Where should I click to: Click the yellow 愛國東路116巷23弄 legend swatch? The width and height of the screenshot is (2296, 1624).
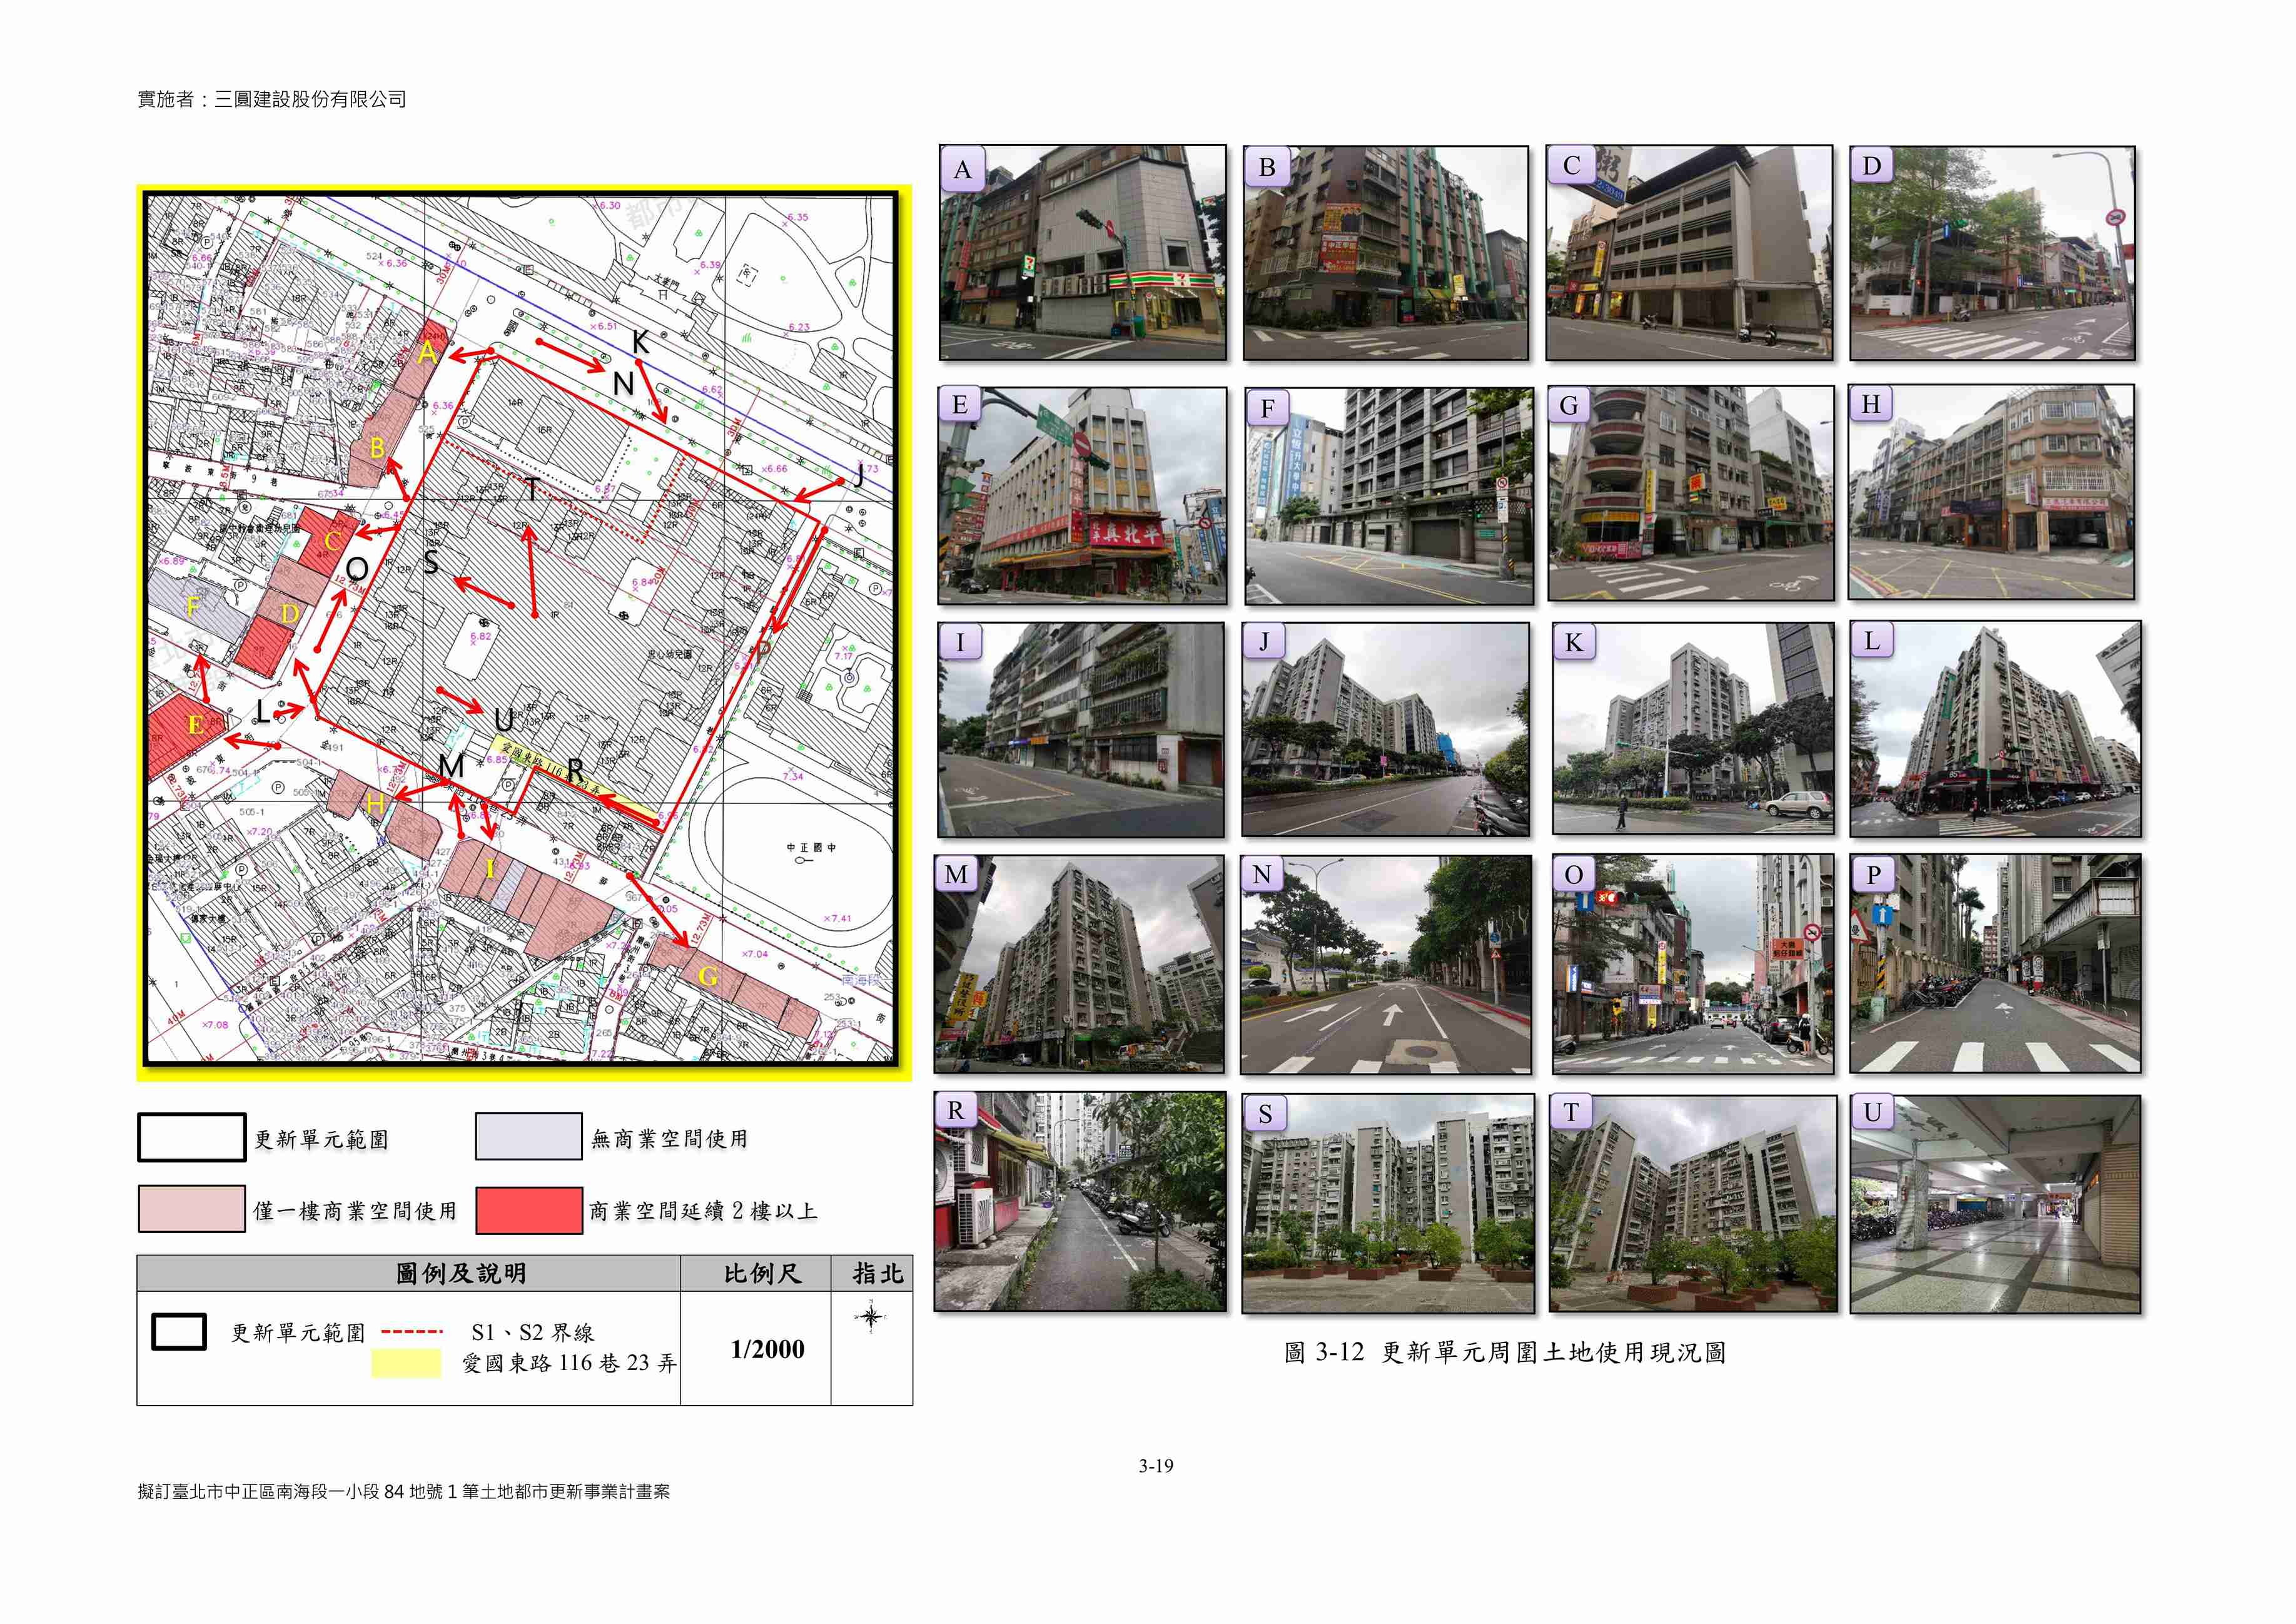pos(406,1363)
